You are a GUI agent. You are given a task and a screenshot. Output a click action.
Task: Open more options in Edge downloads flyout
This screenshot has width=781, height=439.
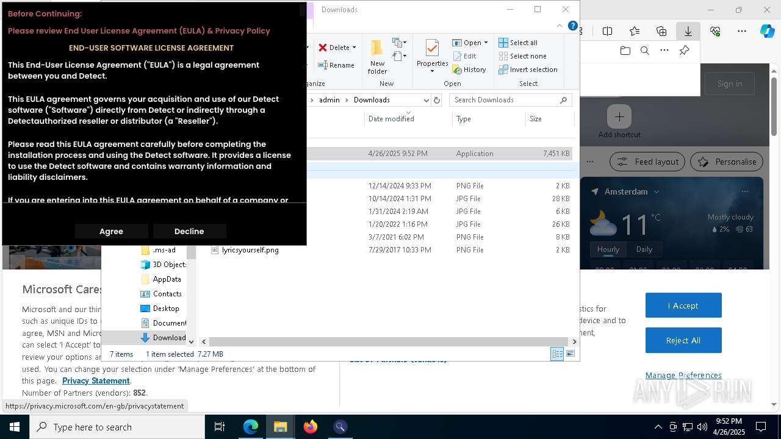tap(664, 51)
